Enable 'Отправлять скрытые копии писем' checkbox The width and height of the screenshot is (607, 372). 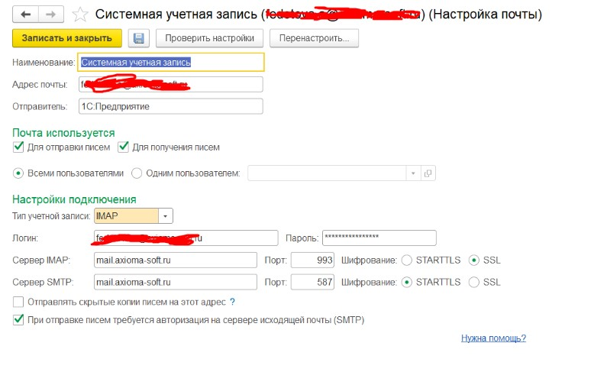[x=18, y=302]
